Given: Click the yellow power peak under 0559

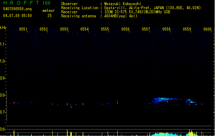Looking at the screenshot, I should tap(191, 133).
